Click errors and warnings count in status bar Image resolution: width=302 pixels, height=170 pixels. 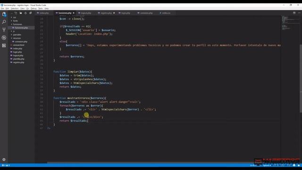[6, 165]
